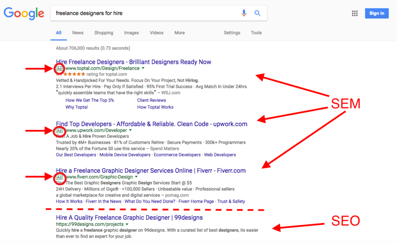Open the 99designs Freelance Graphic Designer result
The width and height of the screenshot is (397, 243).
coord(129,218)
